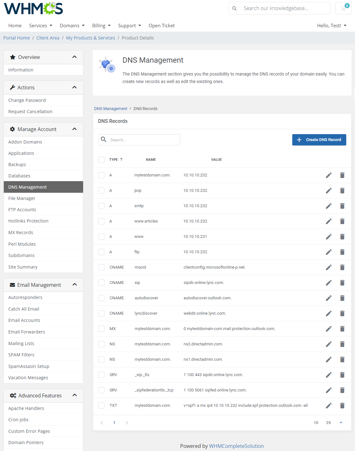Viewport: 355px width, 451px height.
Task: Switch to the MX Records section
Action: pyautogui.click(x=21, y=232)
